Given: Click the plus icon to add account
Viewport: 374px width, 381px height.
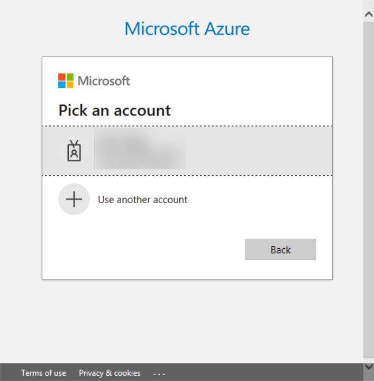Looking at the screenshot, I should pyautogui.click(x=74, y=199).
